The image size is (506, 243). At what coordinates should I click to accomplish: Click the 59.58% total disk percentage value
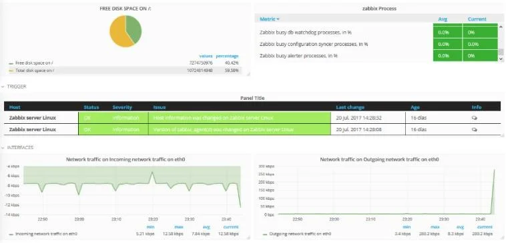click(232, 70)
